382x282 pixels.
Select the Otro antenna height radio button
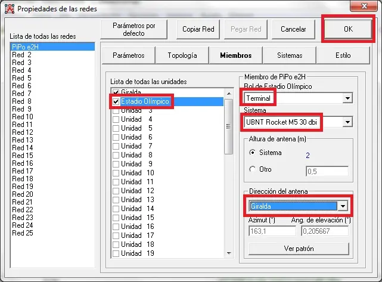pos(253,169)
